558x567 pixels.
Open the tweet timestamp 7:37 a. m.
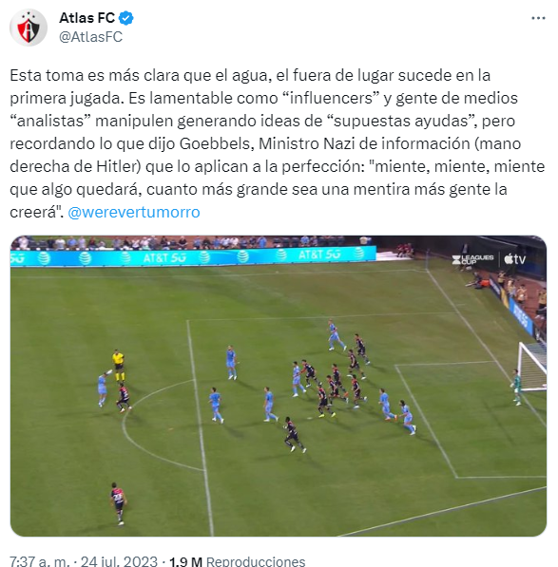39,561
